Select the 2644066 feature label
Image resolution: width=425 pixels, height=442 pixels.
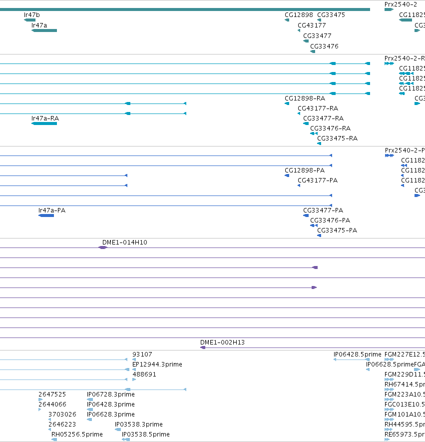52,404
